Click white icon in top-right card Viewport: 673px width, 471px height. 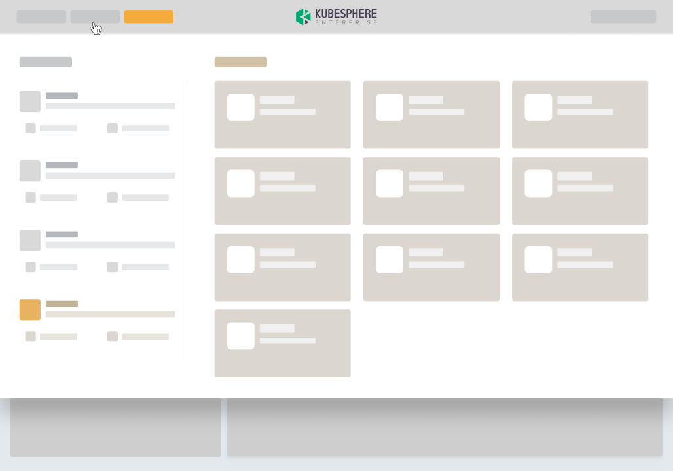coord(538,107)
